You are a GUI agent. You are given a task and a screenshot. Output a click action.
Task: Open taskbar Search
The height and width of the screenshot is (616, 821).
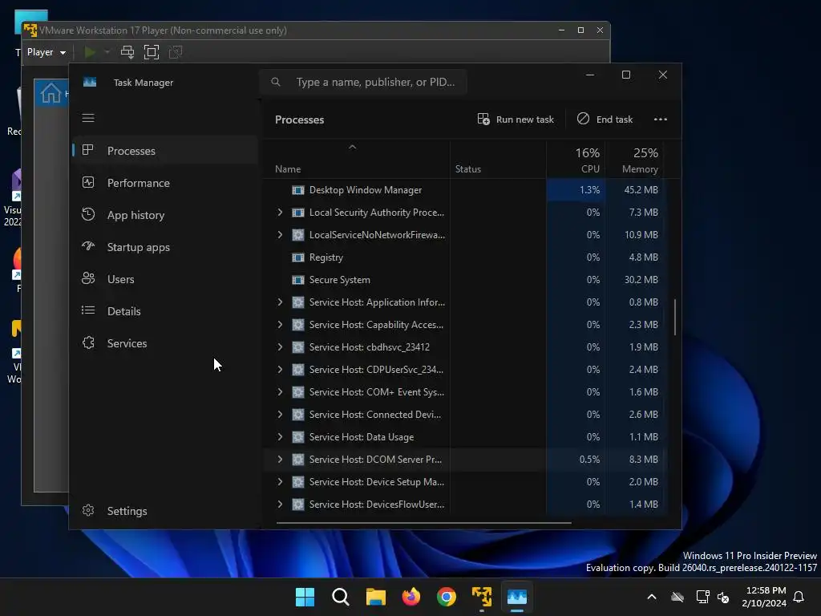coord(340,597)
